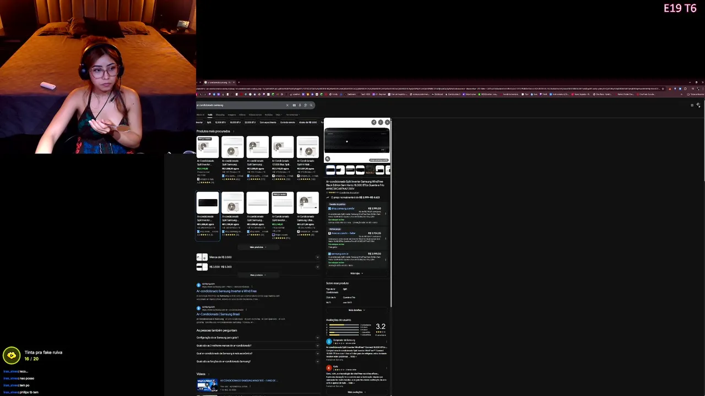Screen dimensions: 705x396
Task: Click the Google search input field
Action: click(x=240, y=105)
